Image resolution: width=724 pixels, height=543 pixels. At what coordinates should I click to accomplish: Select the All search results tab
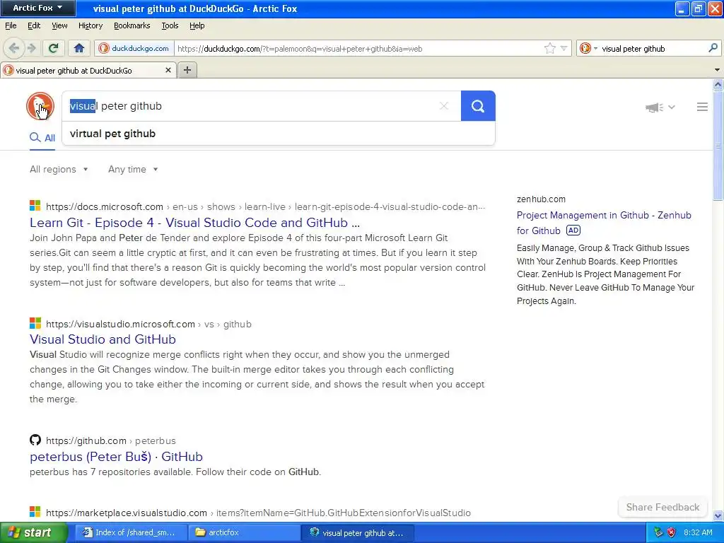point(42,138)
